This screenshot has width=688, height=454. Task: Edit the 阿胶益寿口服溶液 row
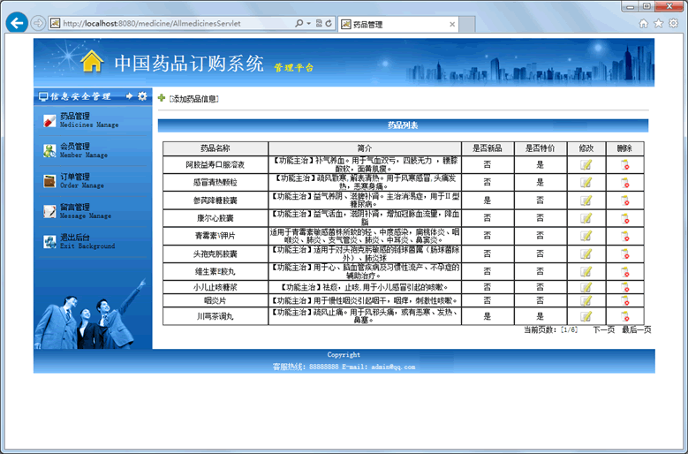click(x=586, y=165)
